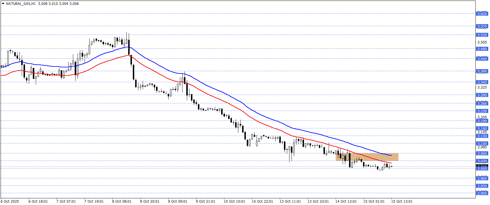This screenshot has height=205, width=490.
Task: Click the 15 Oct 13:01 time label
Action: [402, 202]
